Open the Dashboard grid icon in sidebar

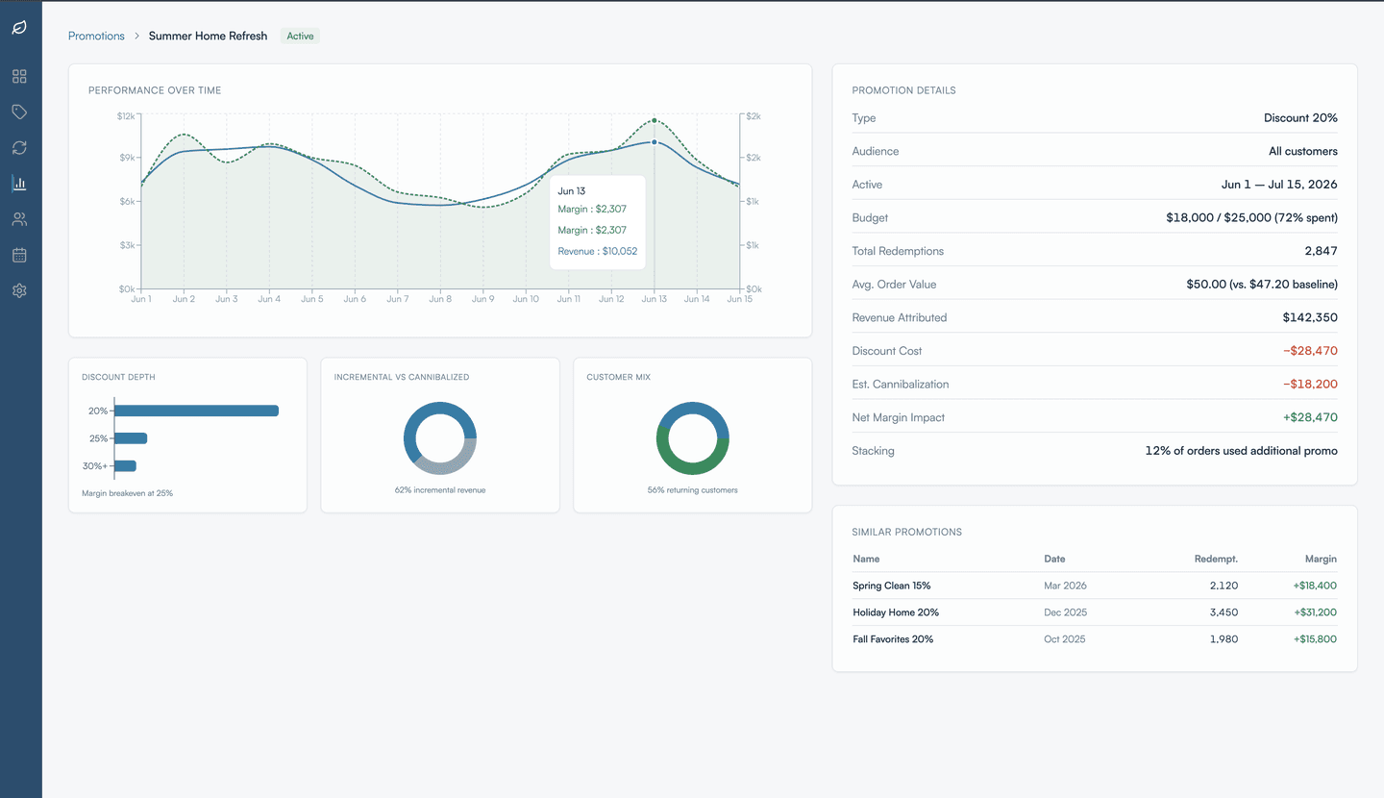19,75
